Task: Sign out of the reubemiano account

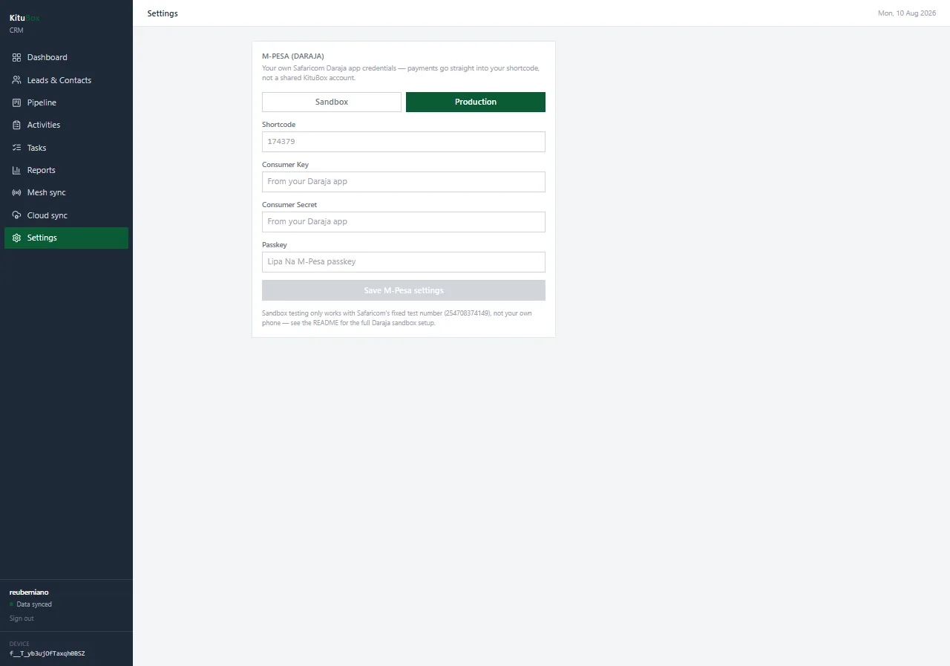Action: pyautogui.click(x=22, y=618)
